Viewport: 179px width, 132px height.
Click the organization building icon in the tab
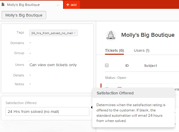pos(3,4)
